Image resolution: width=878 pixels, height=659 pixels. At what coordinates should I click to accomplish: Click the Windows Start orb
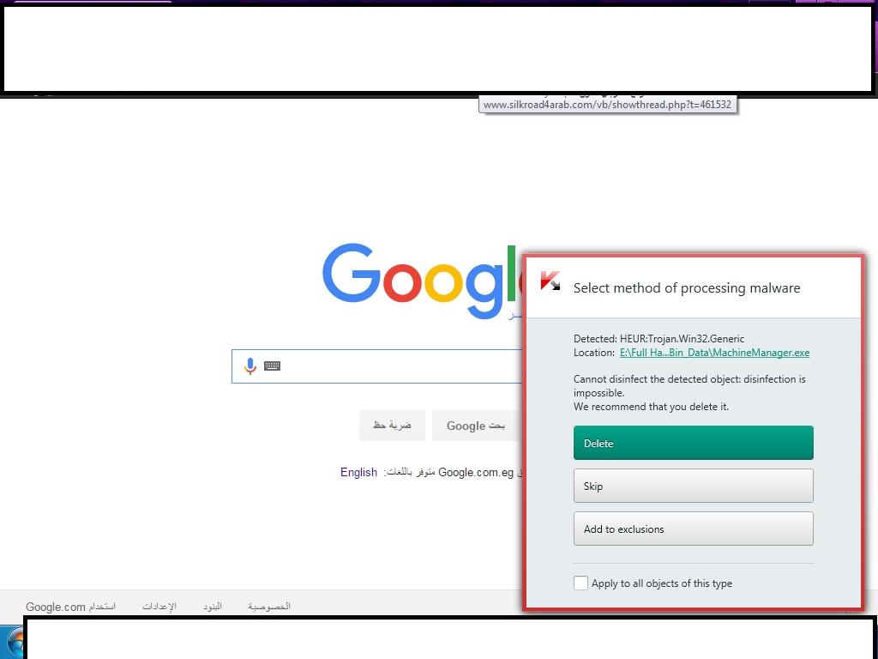[x=15, y=642]
